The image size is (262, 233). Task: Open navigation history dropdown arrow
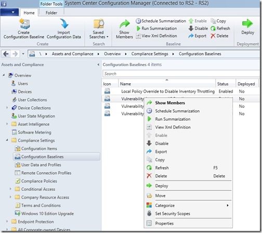(23, 54)
